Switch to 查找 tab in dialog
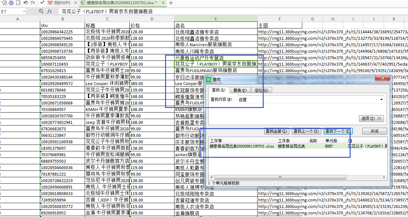Image resolution: width=408 pixels, height=217 pixels. pos(219,90)
